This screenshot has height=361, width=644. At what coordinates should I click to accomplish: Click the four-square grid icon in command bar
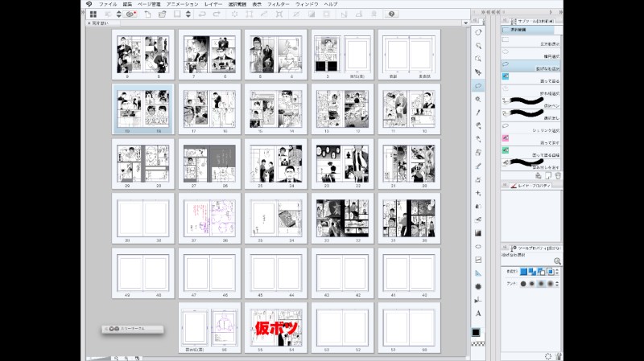point(93,14)
